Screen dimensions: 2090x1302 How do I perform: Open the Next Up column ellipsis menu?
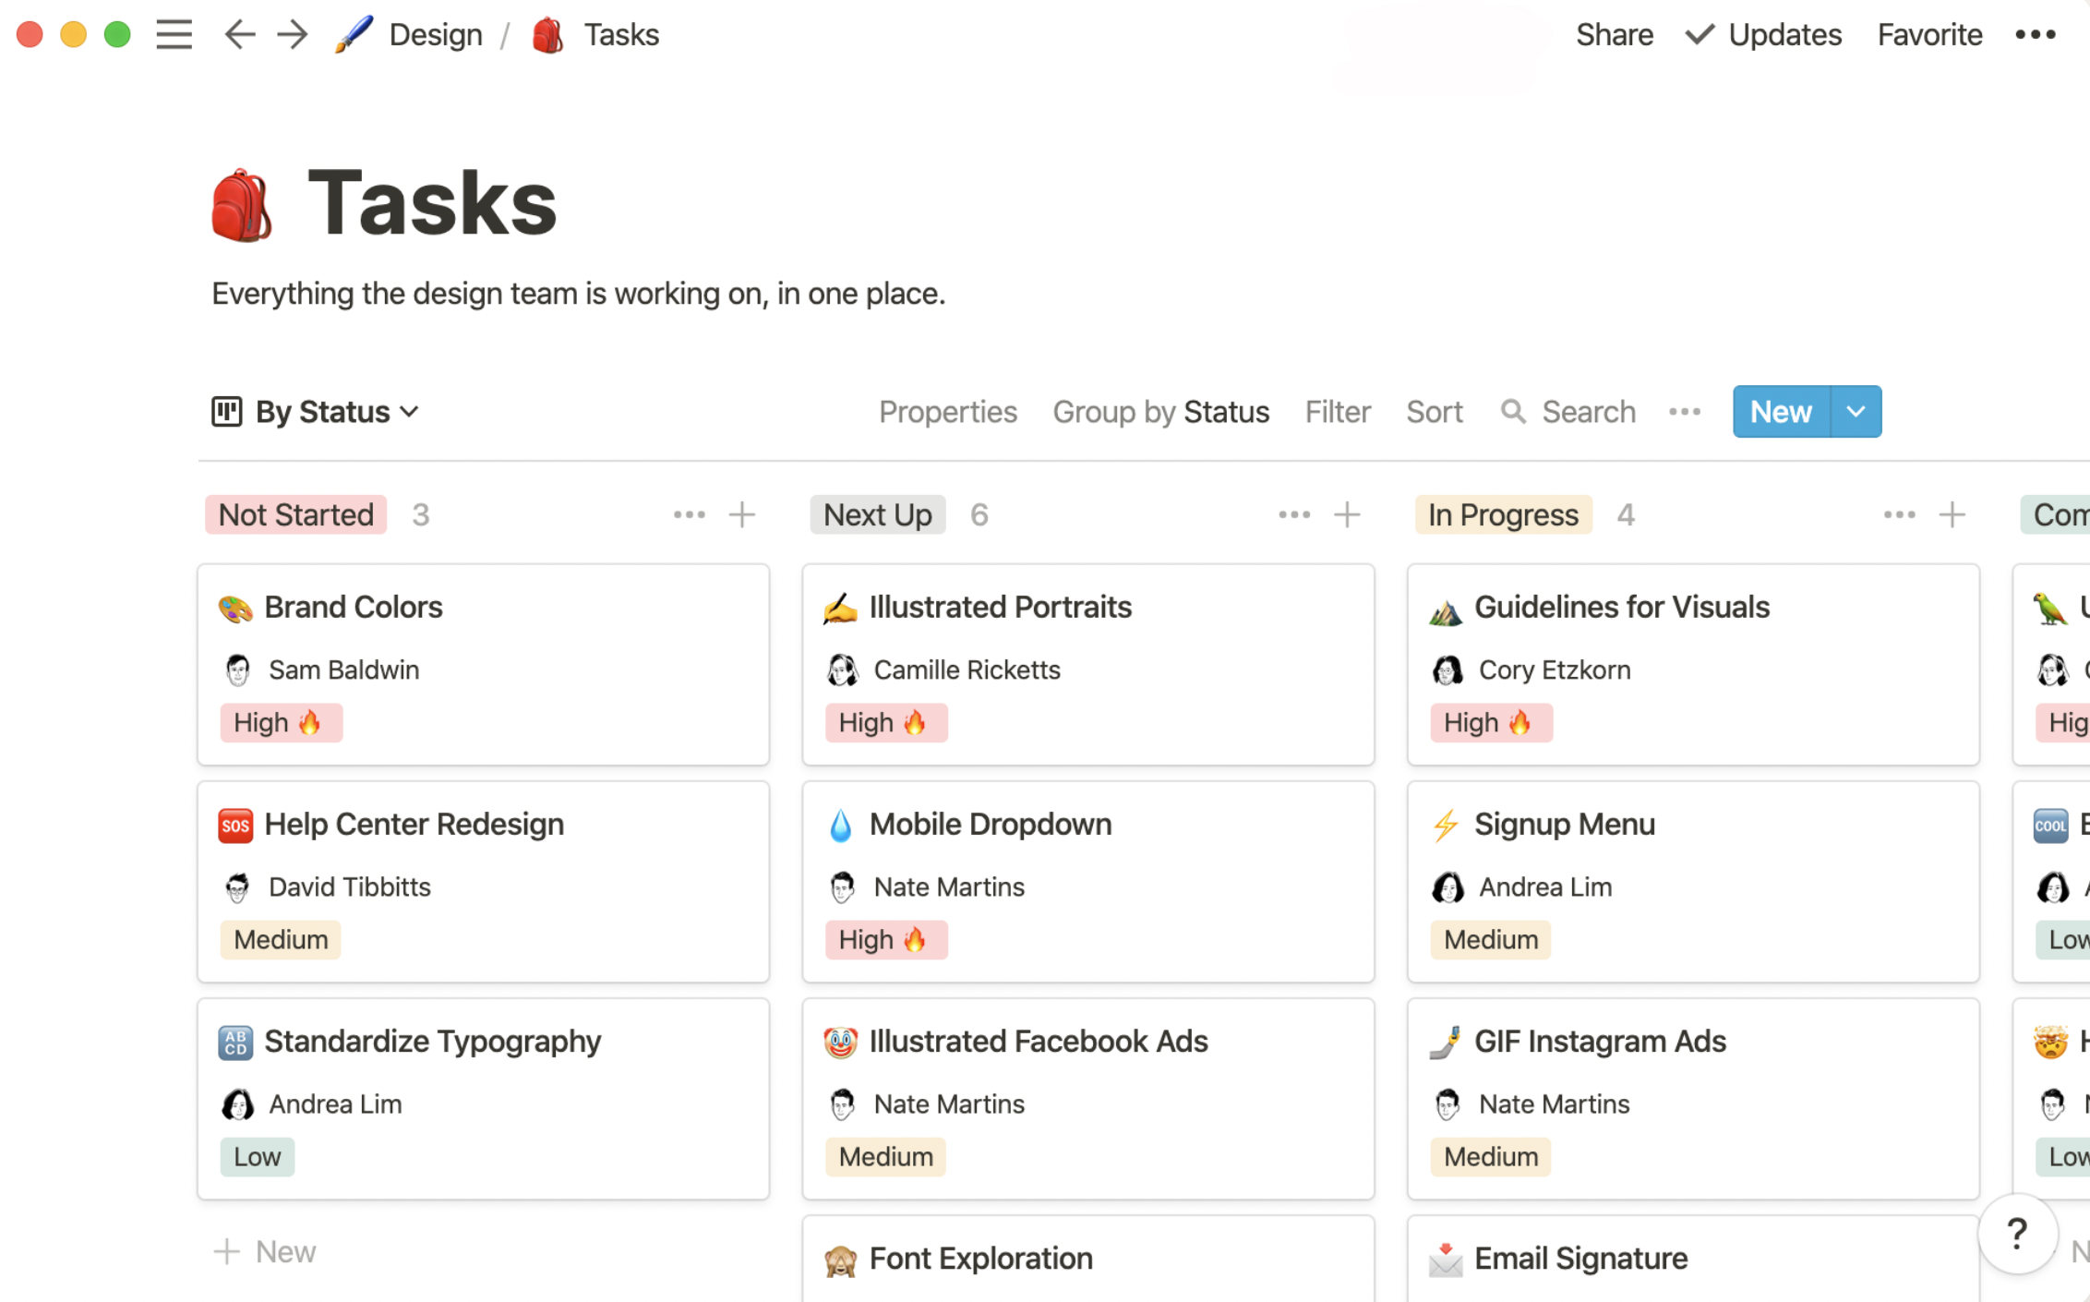1293,514
